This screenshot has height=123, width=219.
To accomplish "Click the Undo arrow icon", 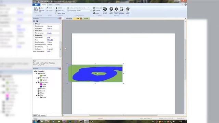I will point(47,8).
